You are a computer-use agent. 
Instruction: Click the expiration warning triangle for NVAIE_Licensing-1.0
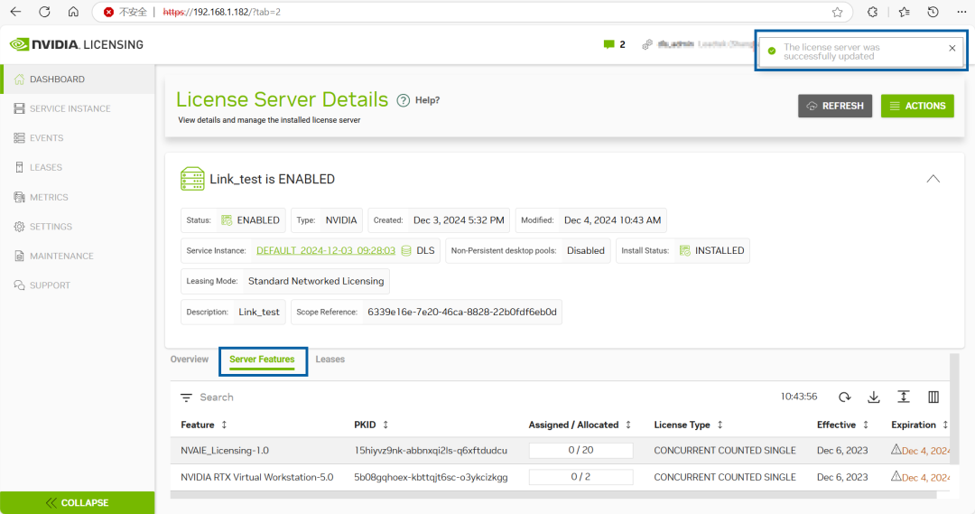pos(896,449)
